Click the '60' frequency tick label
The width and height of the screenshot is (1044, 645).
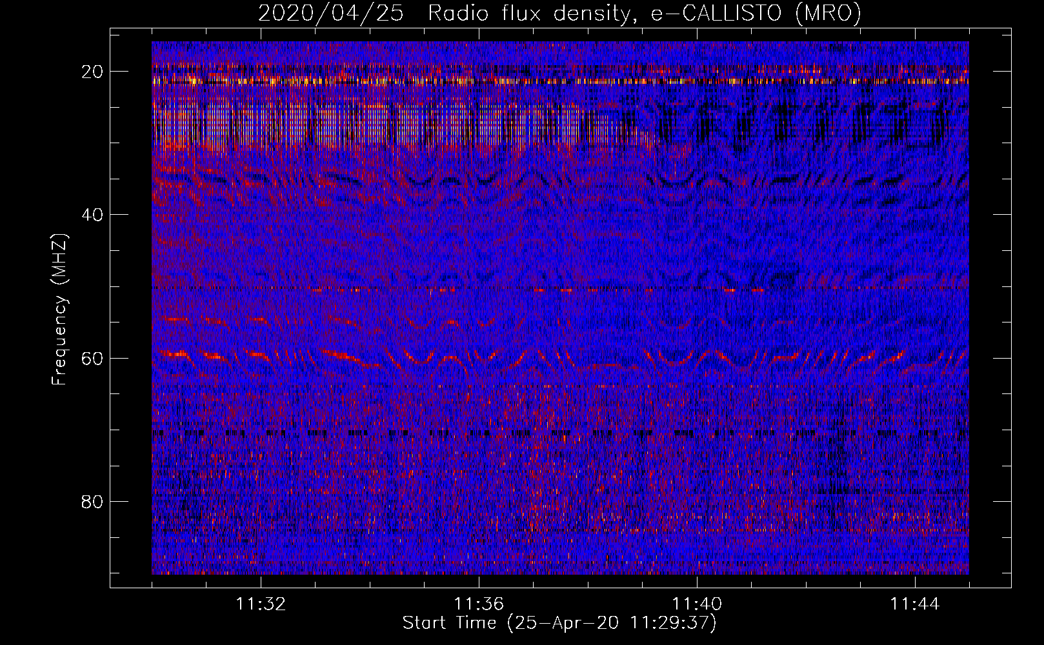[92, 358]
